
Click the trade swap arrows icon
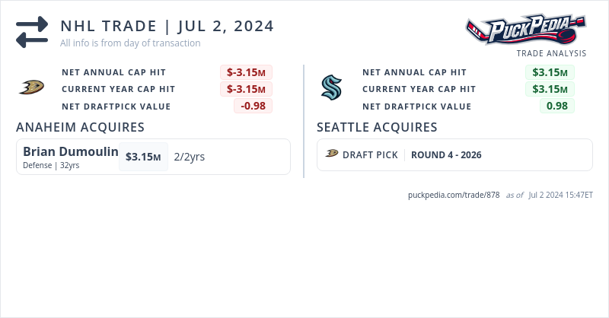pos(32,33)
